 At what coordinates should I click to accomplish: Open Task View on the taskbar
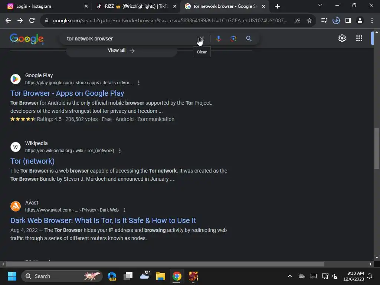128,276
